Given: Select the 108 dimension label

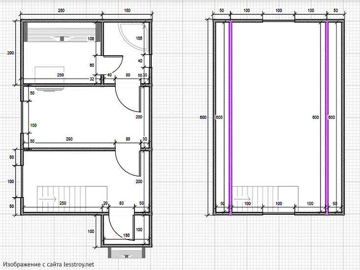Looking at the screenshot, I should click(91, 38).
